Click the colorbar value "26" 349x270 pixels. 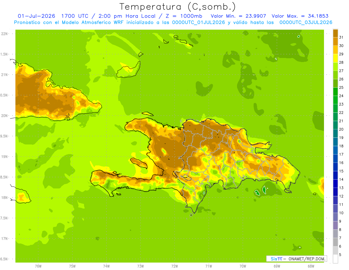click(341, 79)
